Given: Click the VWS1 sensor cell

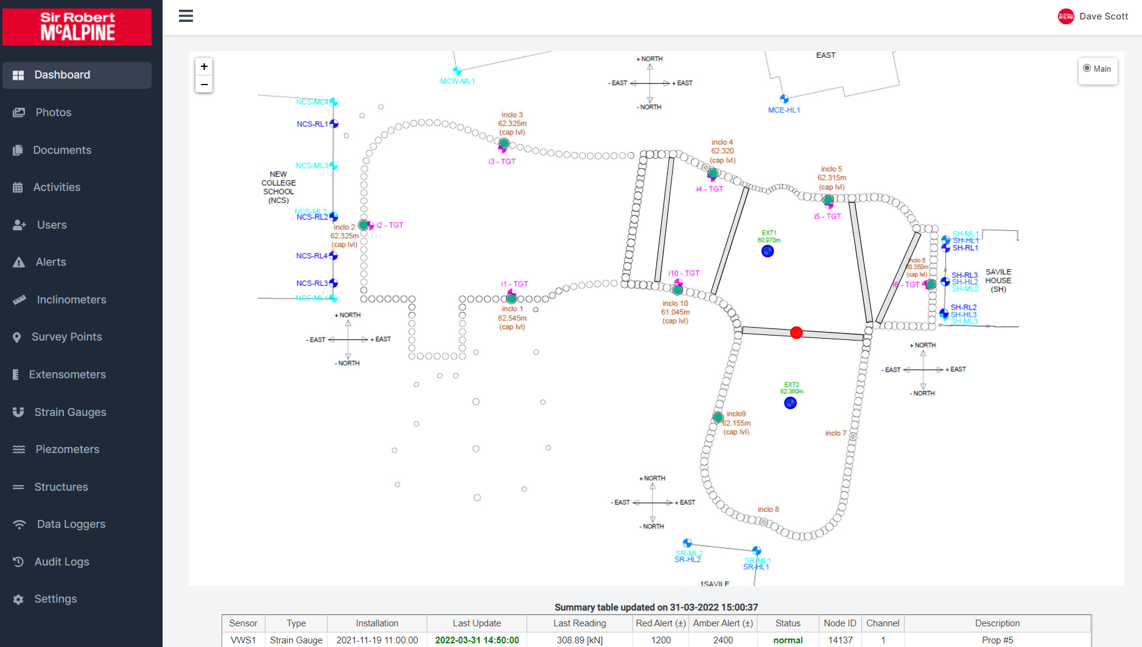Looking at the screenshot, I should [243, 640].
